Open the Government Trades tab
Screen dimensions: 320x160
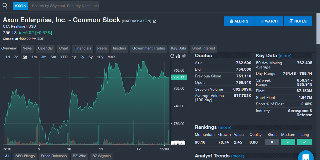coord(149,49)
